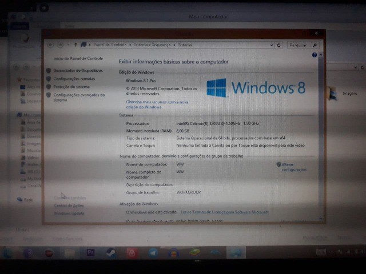
Task: Open Configurações avançadas do sistema
Action: [x=79, y=98]
